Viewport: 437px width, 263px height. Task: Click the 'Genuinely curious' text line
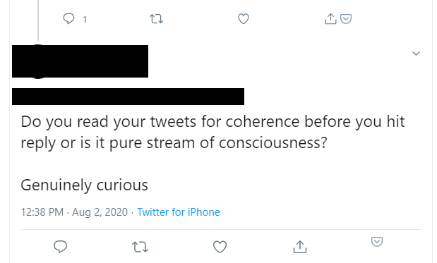[x=84, y=185]
